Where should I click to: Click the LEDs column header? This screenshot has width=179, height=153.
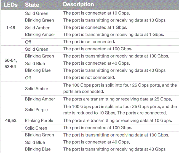click(11, 5)
